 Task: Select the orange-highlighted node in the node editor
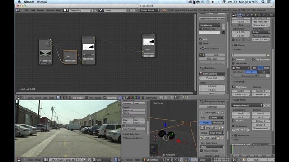coord(70,57)
